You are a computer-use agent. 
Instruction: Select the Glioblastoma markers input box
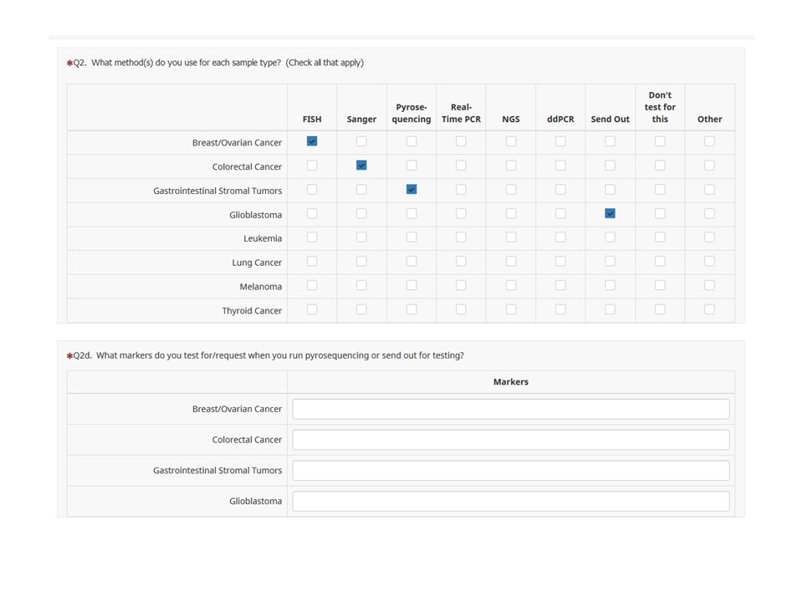coord(510,502)
